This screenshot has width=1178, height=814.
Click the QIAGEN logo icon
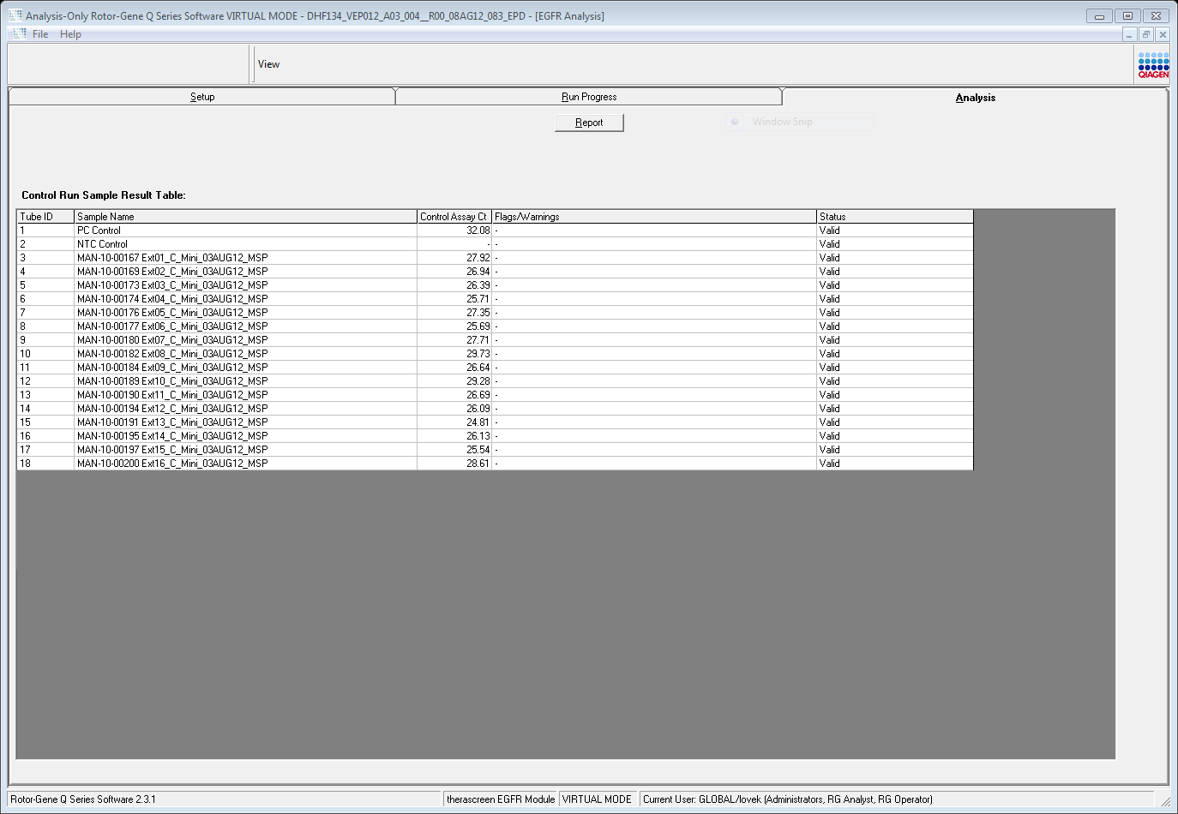1153,65
